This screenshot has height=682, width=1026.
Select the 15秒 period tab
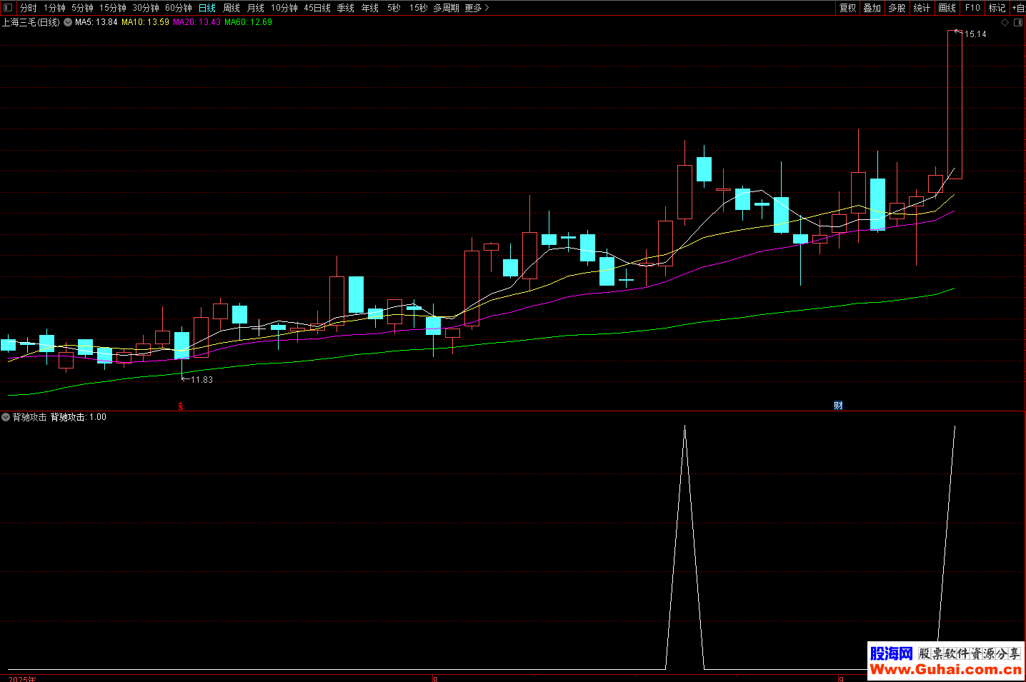coord(418,8)
